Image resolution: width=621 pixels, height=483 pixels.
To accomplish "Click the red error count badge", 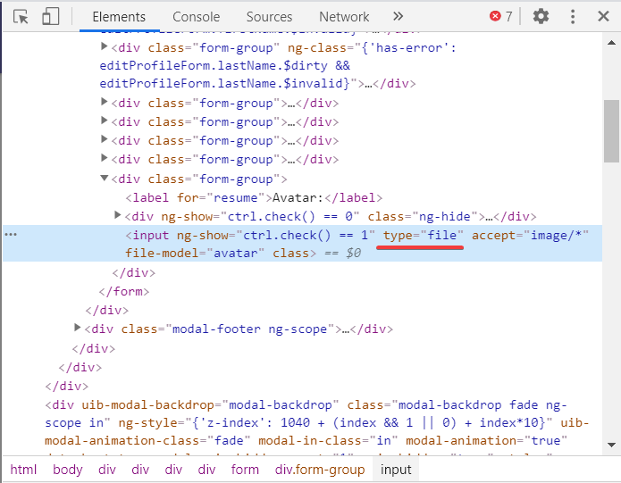I will 501,16.
